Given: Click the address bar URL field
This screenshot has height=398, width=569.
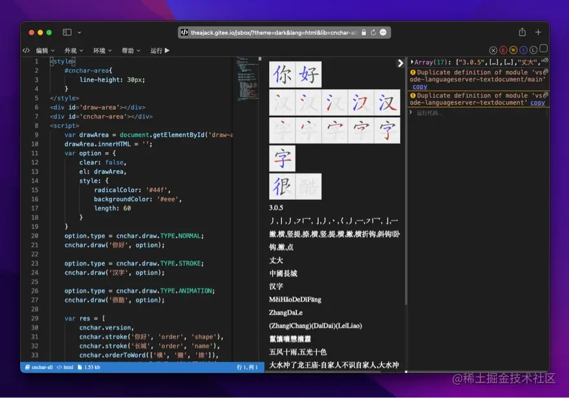Looking at the screenshot, I should 284,32.
